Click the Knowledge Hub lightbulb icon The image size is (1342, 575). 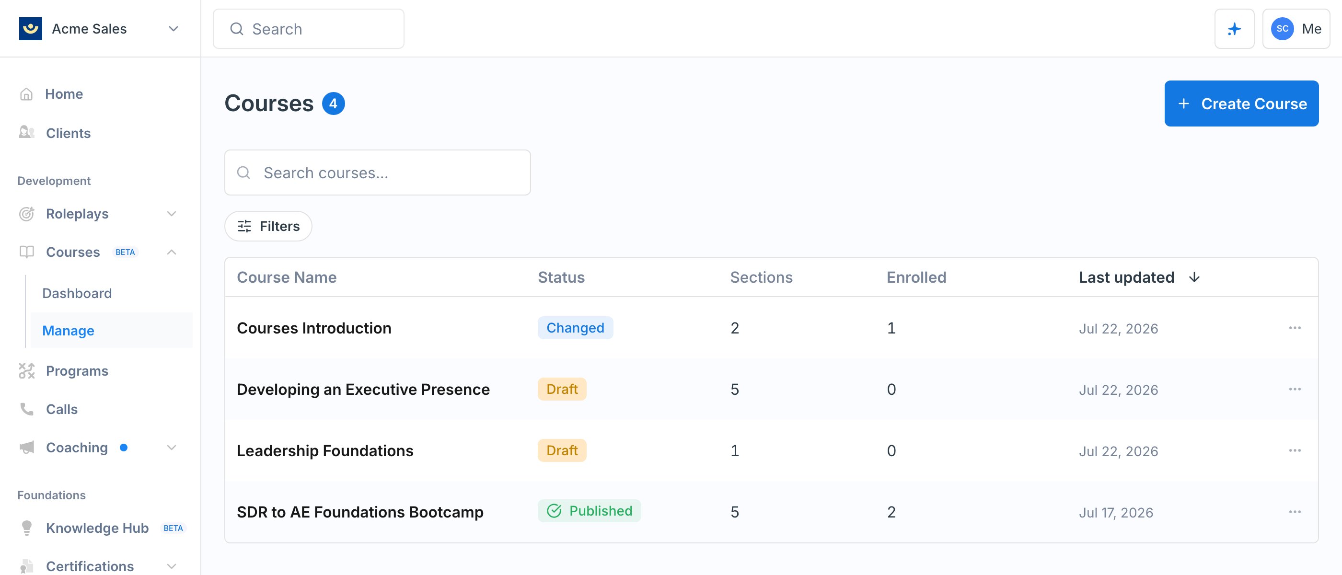pyautogui.click(x=26, y=528)
